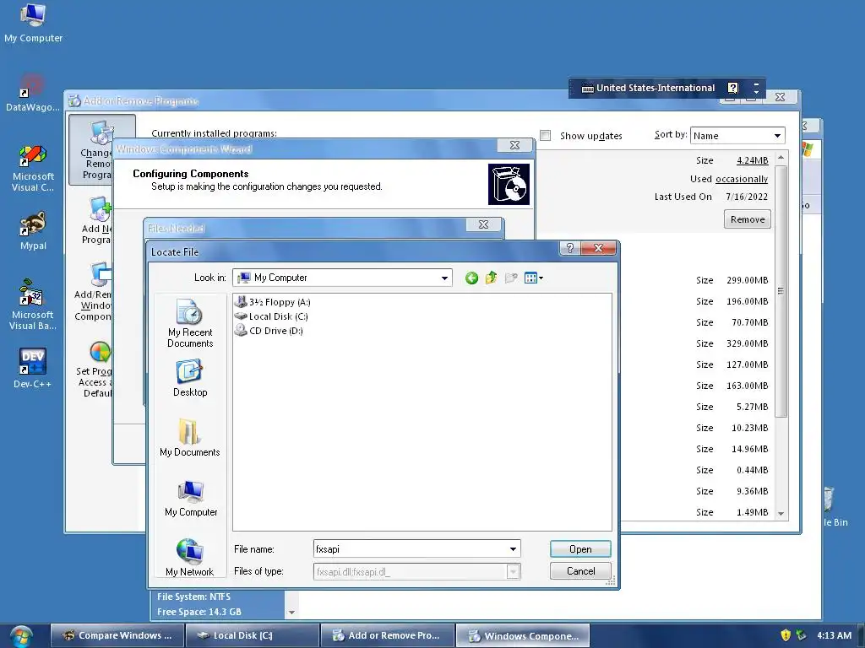The width and height of the screenshot is (865, 648).
Task: Switch to Compare Windows taskbar item
Action: click(x=117, y=635)
